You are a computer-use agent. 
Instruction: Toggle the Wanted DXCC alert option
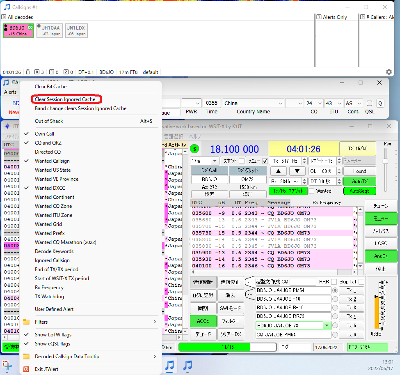click(x=50, y=188)
